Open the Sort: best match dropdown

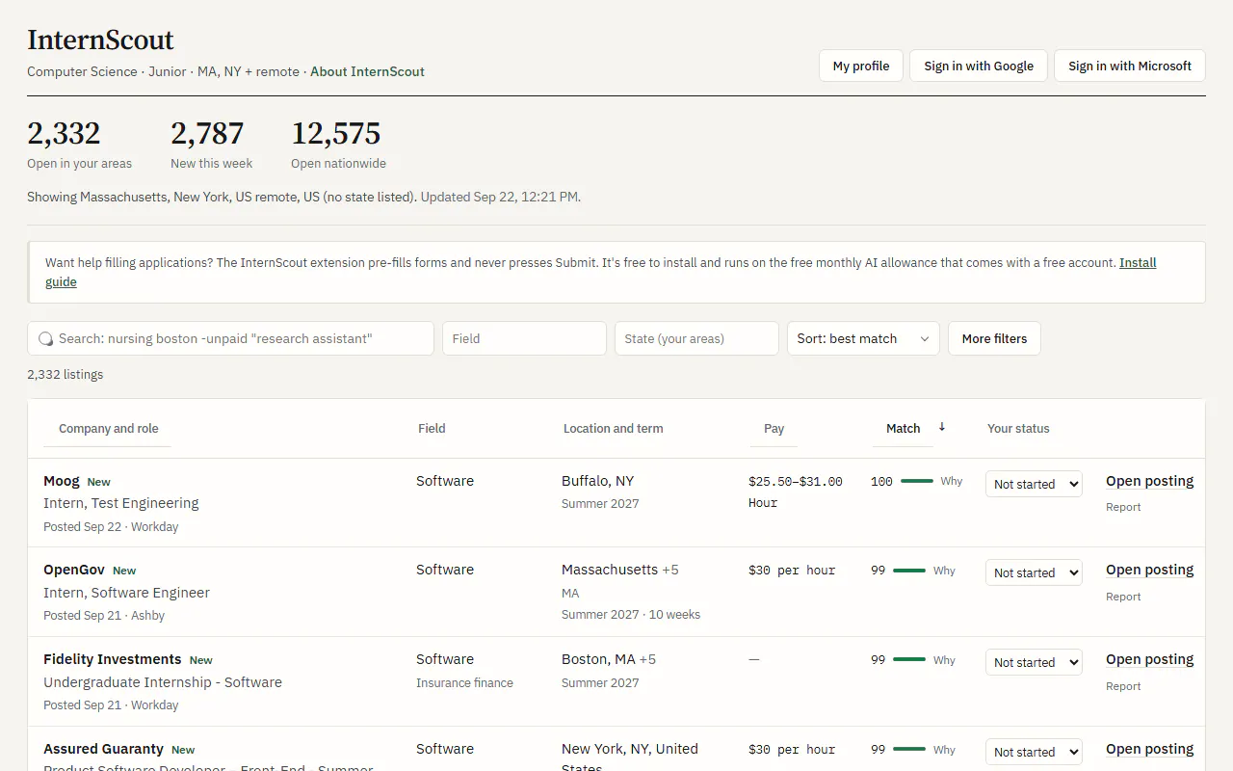(x=863, y=338)
